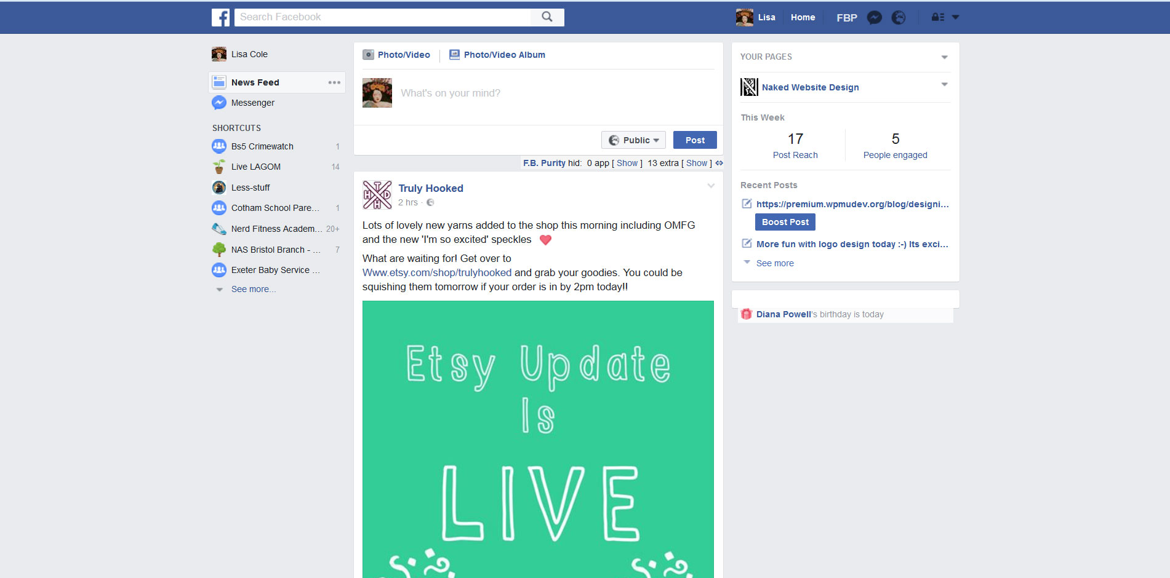Open the Truly Hooked page name link

point(431,188)
